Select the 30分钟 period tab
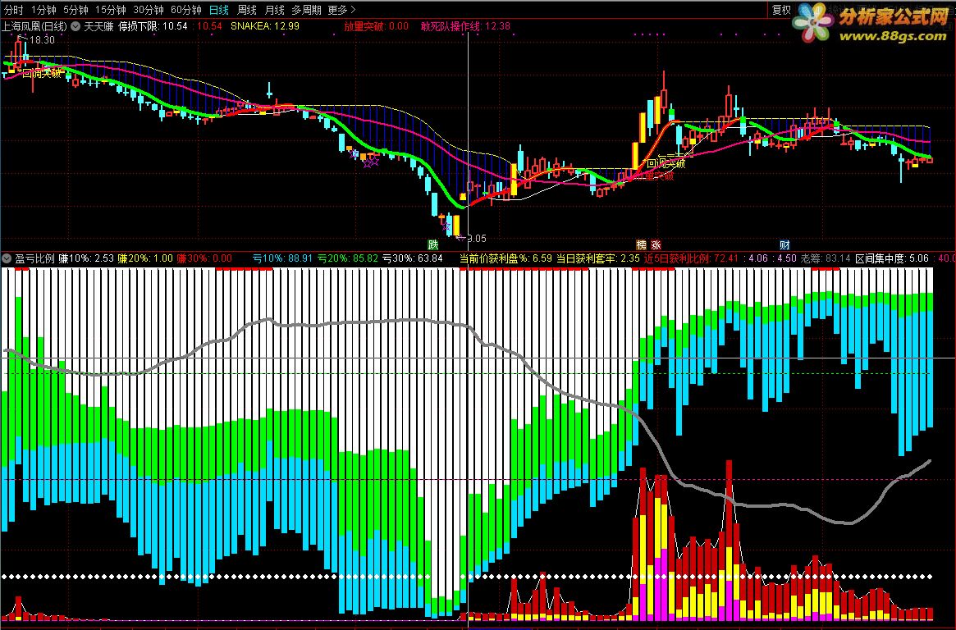Viewport: 956px width, 630px height. pyautogui.click(x=149, y=10)
